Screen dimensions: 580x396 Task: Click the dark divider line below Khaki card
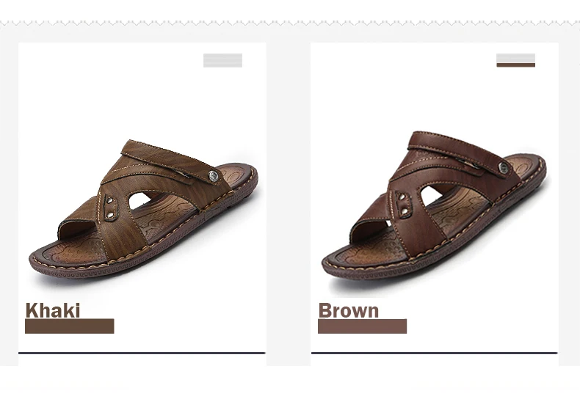coord(142,353)
